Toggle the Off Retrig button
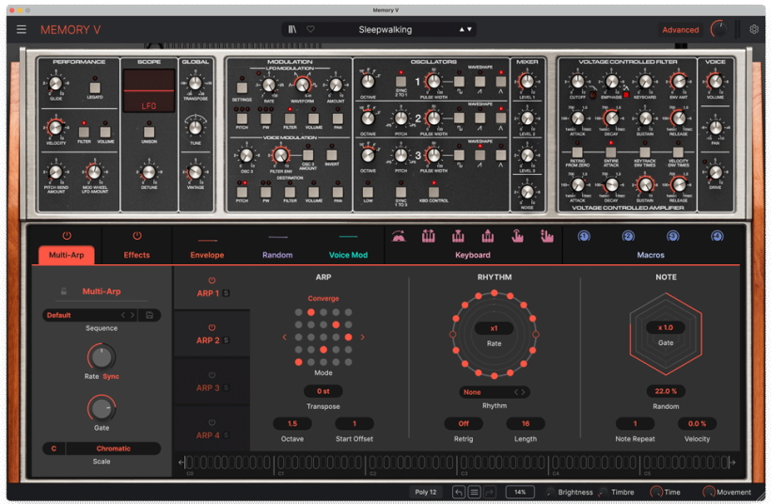 464,423
